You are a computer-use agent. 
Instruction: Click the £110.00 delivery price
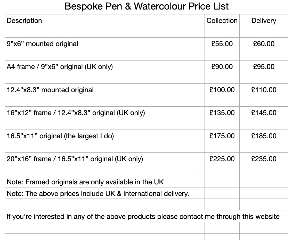264,90
